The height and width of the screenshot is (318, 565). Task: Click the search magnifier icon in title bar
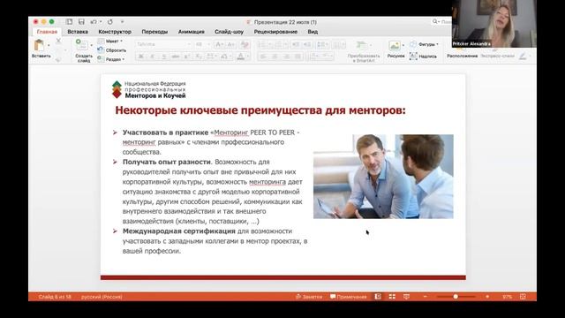tap(435, 22)
